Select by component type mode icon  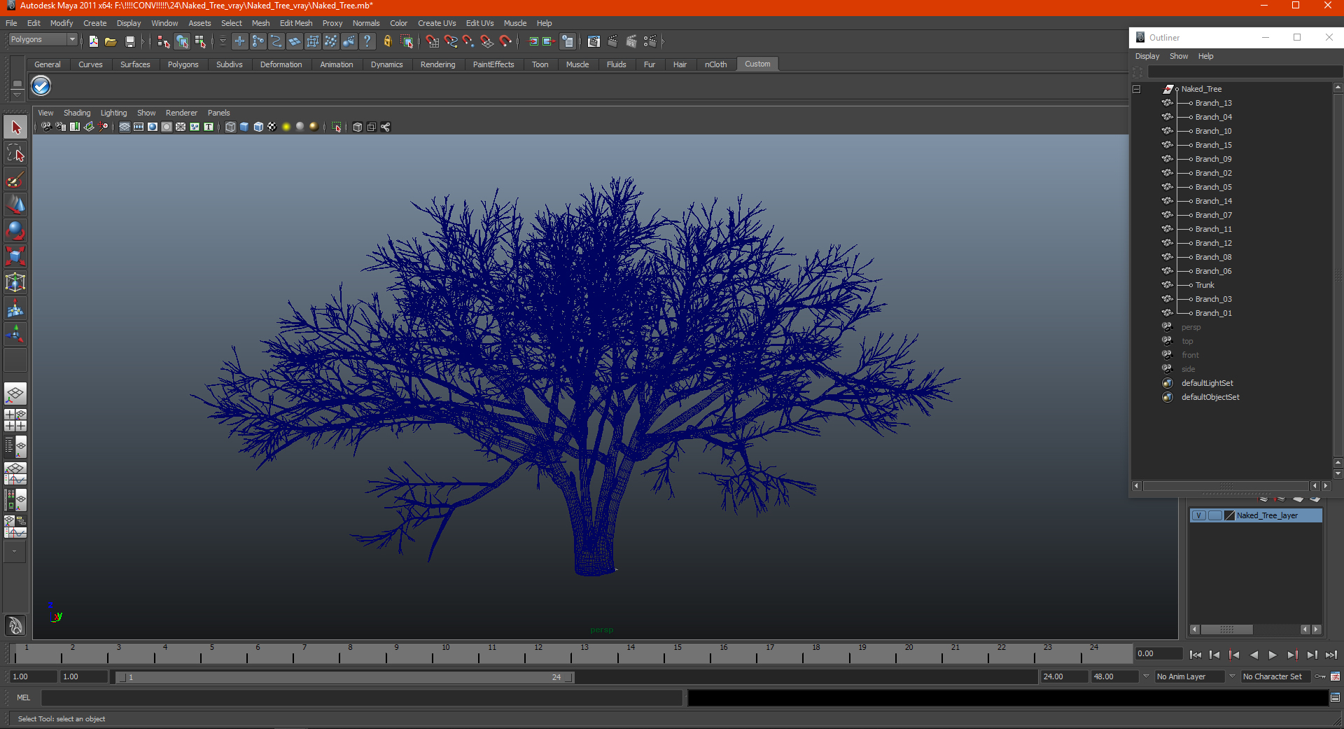[x=201, y=42]
